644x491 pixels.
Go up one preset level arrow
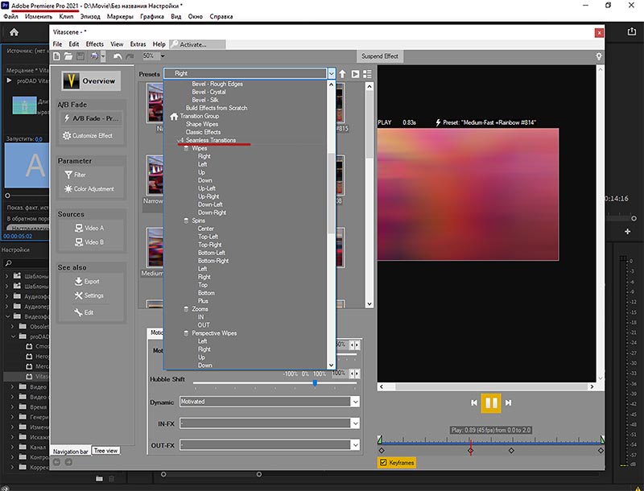pyautogui.click(x=343, y=74)
